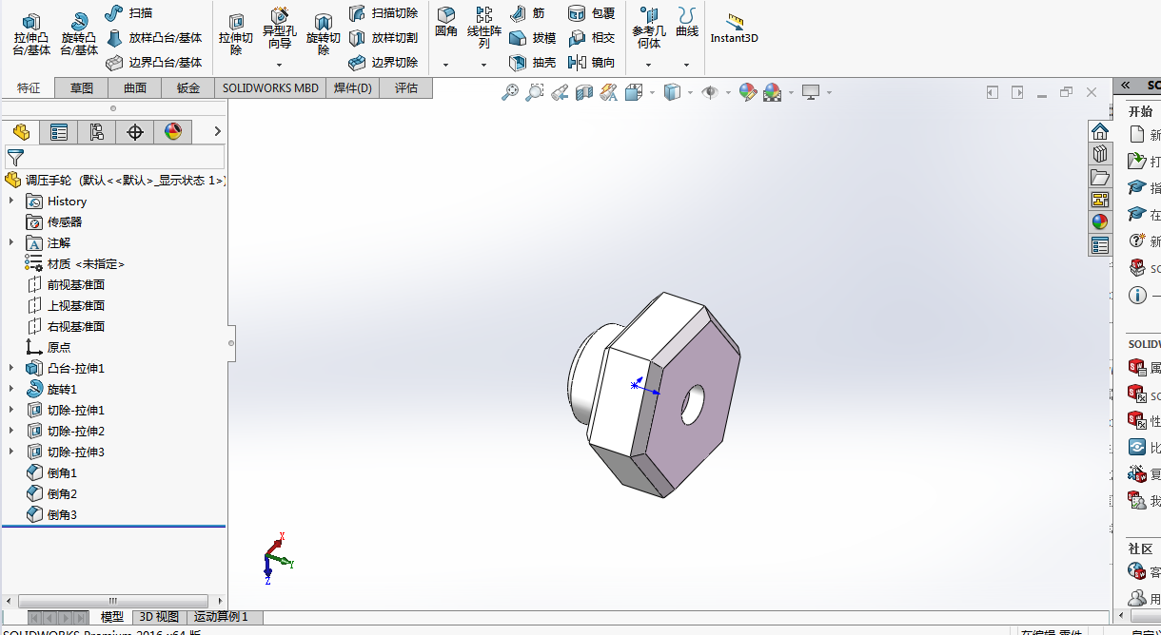Click the zoom to area icon
Viewport: 1161px width, 635px height.
(x=535, y=92)
